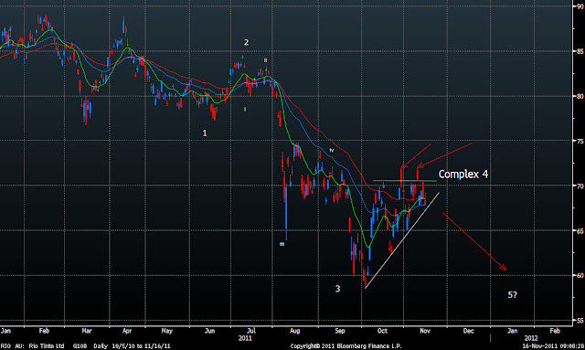Click the 'Aug' month label on time axis
This screenshot has height=350, width=585.
(294, 331)
